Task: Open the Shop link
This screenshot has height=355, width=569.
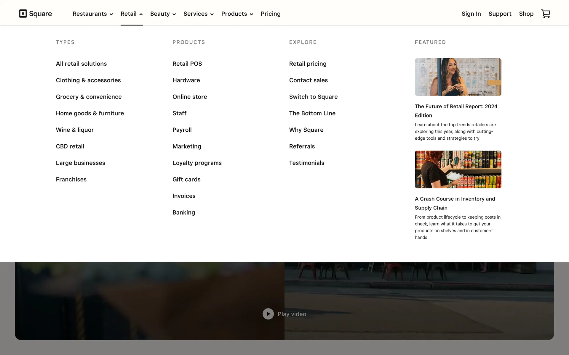Action: 526,14
